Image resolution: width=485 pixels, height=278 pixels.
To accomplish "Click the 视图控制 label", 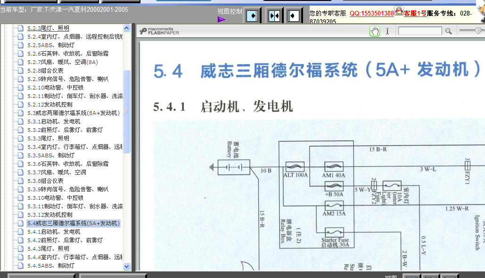I will pyautogui.click(x=230, y=11).
